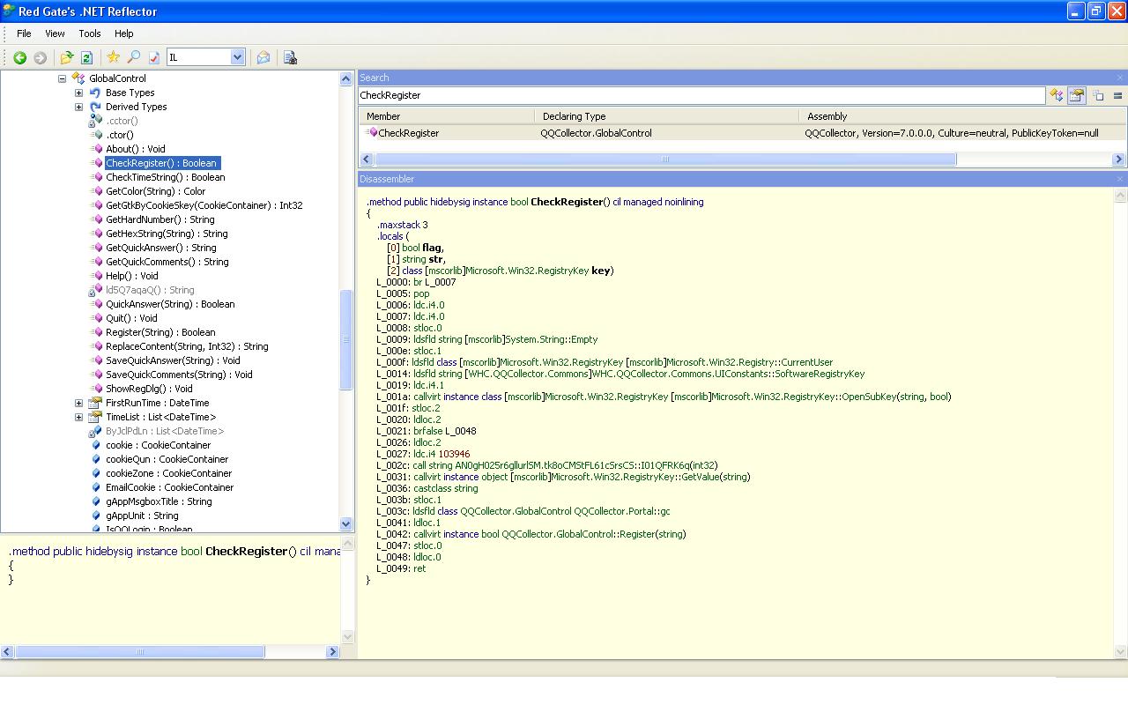Close the Search panel
1128x705 pixels.
(x=1120, y=78)
